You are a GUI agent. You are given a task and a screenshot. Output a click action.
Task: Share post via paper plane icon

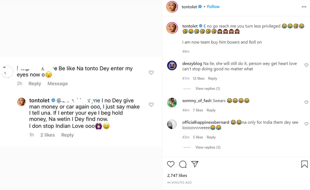tap(195, 164)
